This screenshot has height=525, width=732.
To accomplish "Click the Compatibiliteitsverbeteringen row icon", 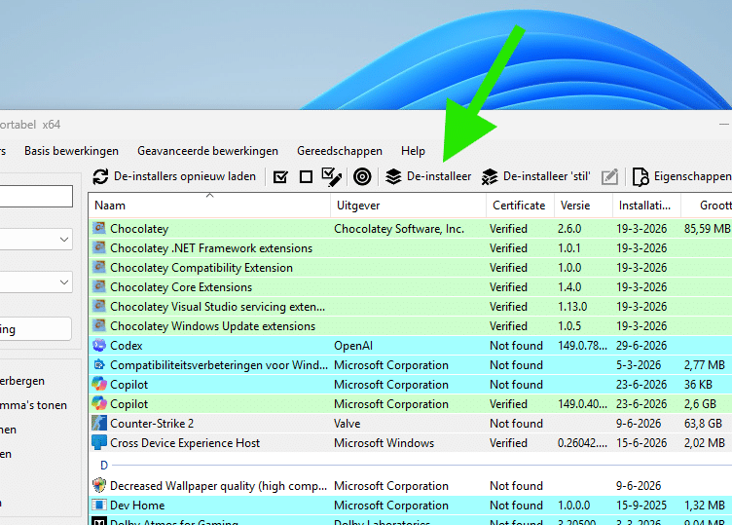I will 99,365.
